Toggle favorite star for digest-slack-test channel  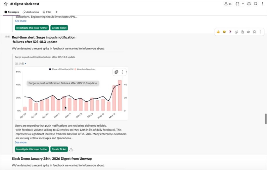(6, 4)
